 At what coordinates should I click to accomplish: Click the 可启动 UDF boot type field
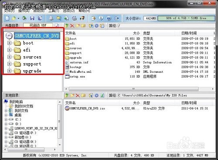coord(38,25)
